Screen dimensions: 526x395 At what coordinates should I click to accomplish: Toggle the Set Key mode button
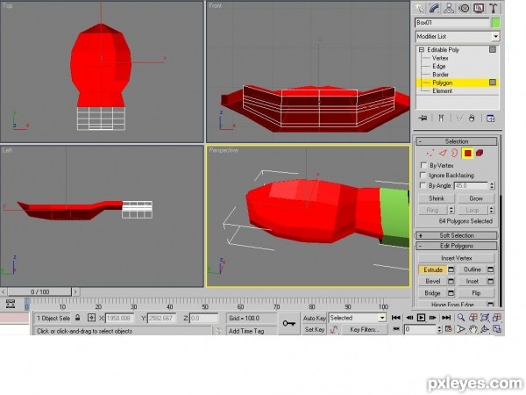click(314, 329)
